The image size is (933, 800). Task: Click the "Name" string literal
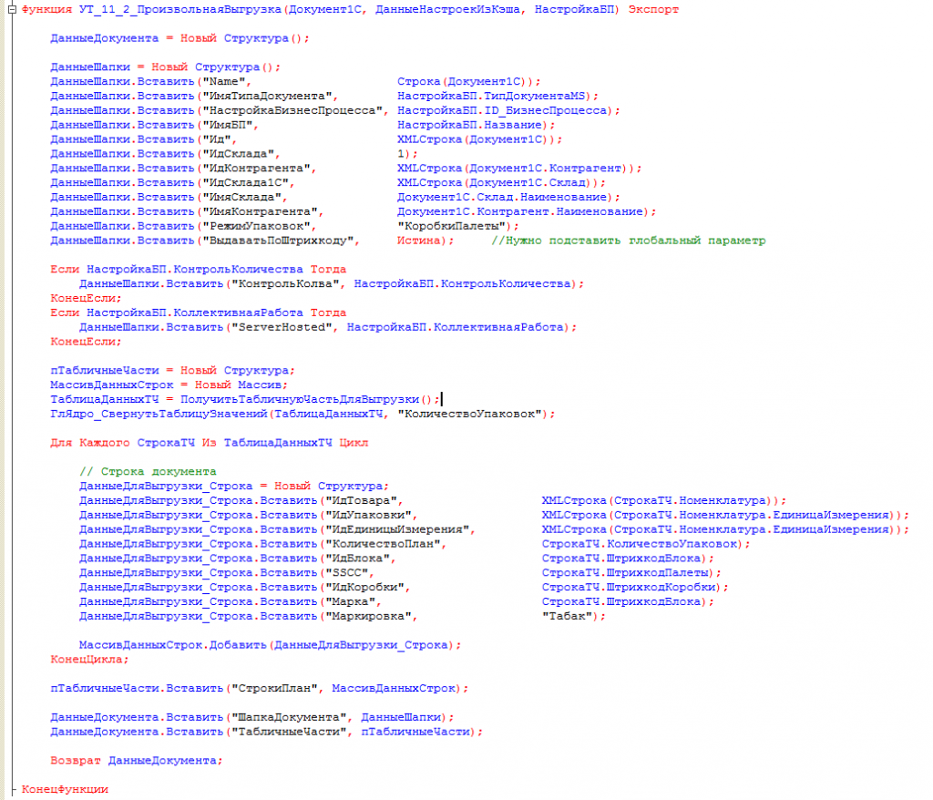click(x=224, y=81)
